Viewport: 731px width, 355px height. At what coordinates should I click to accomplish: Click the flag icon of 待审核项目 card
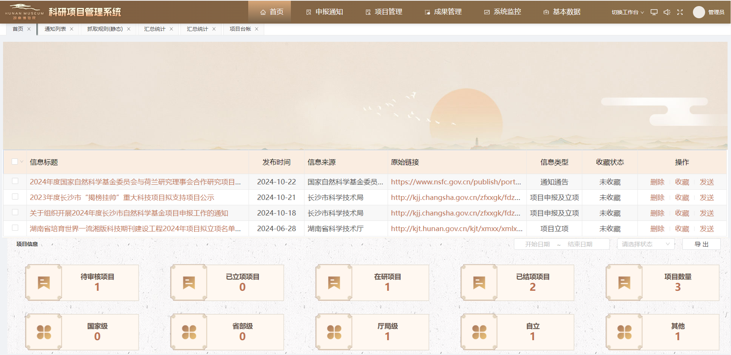tap(44, 283)
